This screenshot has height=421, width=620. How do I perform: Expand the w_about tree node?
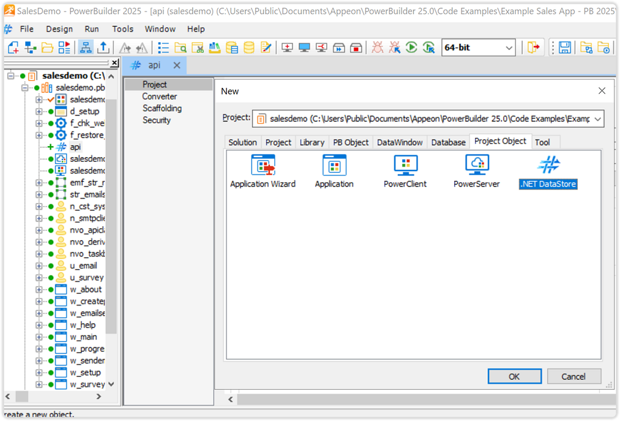[39, 290]
